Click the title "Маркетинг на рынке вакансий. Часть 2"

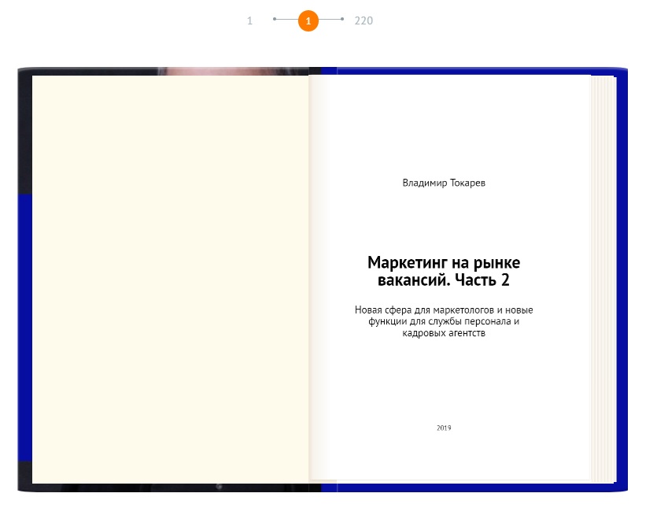[x=444, y=271]
